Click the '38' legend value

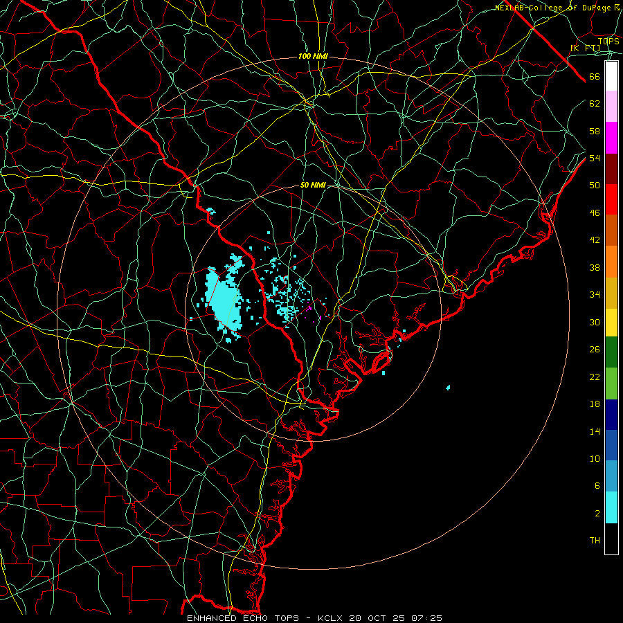[595, 268]
